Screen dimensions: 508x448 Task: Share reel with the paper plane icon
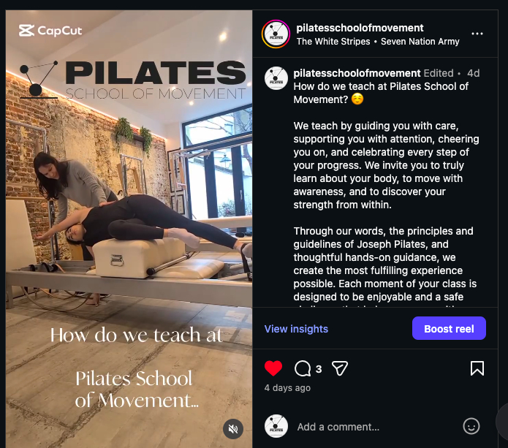340,368
